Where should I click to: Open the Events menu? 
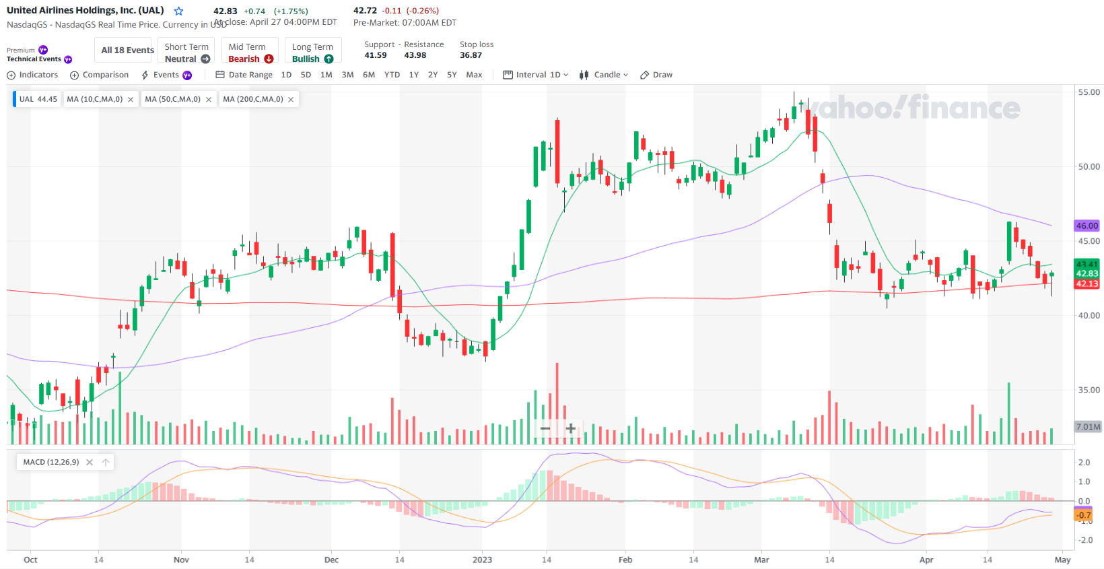166,75
